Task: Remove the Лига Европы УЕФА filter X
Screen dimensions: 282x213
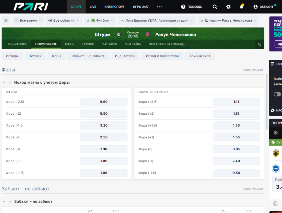Action: [x=122, y=20]
